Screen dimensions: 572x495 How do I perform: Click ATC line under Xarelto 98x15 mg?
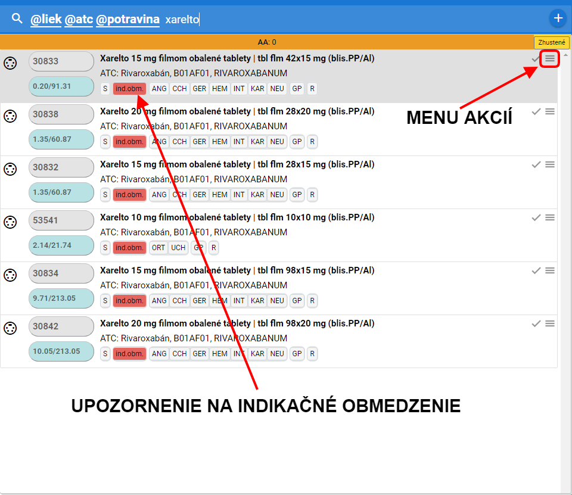pyautogui.click(x=194, y=285)
